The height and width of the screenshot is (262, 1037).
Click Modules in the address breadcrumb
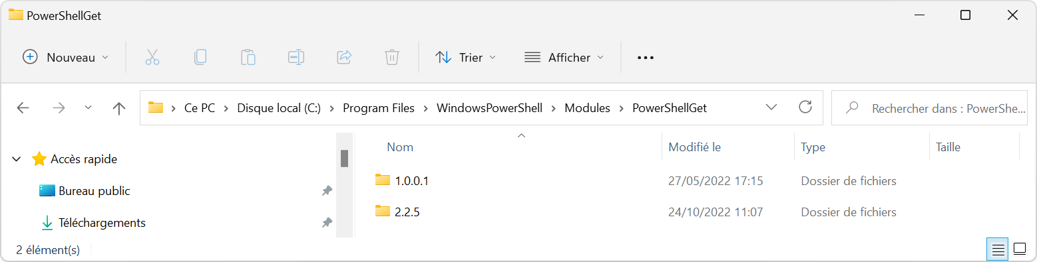click(x=587, y=108)
